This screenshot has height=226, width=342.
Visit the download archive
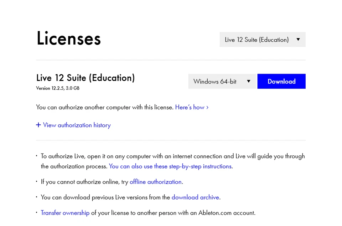pyautogui.click(x=195, y=197)
